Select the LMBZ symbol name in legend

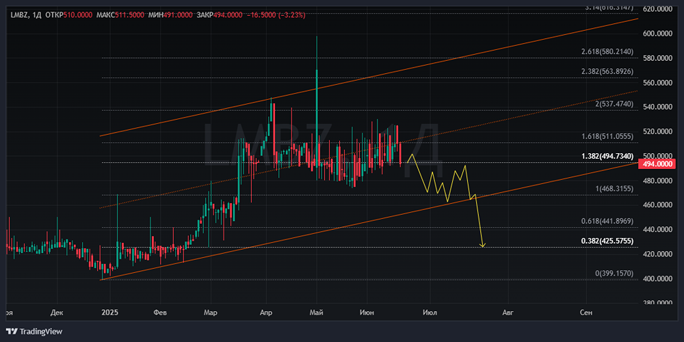tap(20, 15)
